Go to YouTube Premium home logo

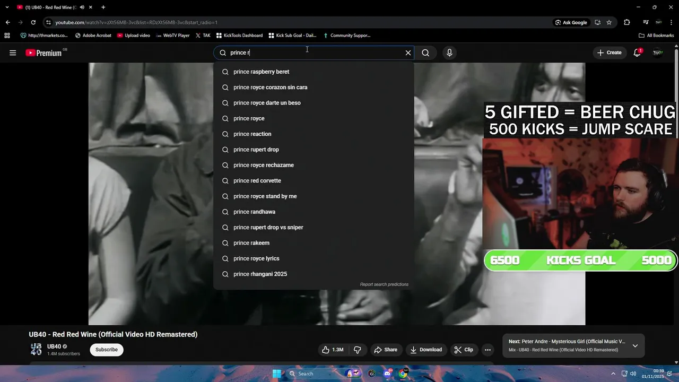pos(45,53)
